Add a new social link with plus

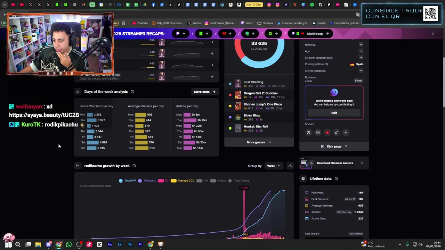pos(346,132)
